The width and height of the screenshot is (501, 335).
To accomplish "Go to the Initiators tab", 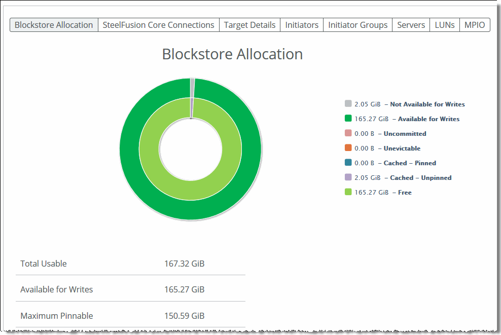I will [x=302, y=25].
